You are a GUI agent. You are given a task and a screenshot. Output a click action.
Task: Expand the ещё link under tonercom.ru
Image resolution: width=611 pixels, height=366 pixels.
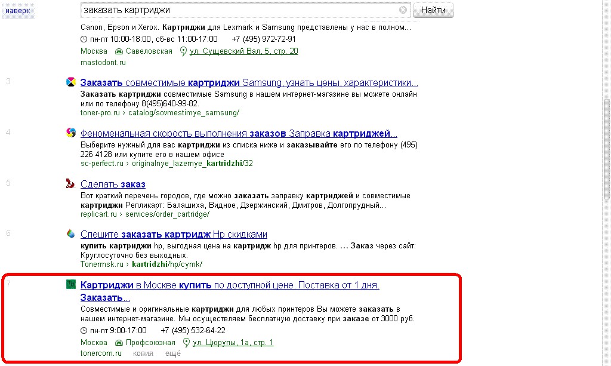[x=173, y=353]
